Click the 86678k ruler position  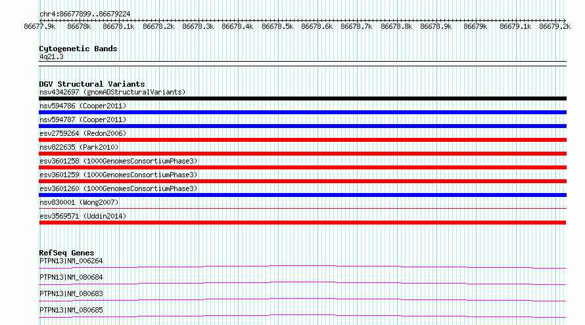pos(79,26)
